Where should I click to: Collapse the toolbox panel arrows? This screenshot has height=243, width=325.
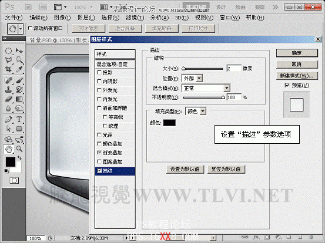click(x=5, y=39)
